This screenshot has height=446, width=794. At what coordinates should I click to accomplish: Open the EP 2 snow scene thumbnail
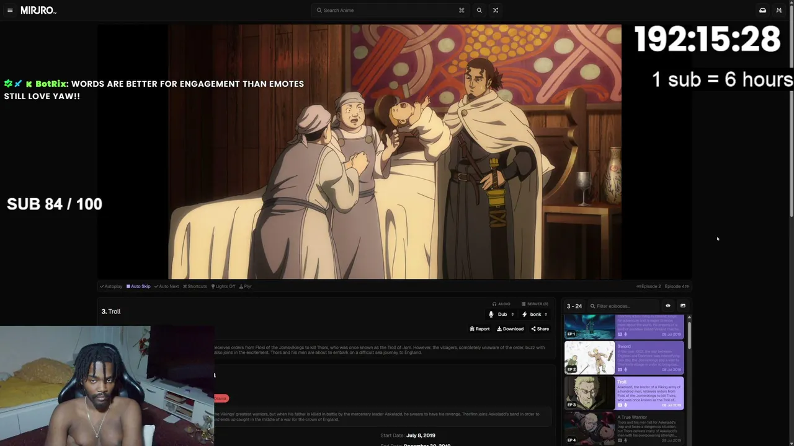(589, 357)
